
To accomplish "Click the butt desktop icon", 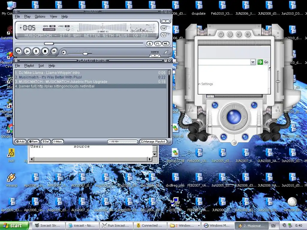I will (x=11, y=155).
